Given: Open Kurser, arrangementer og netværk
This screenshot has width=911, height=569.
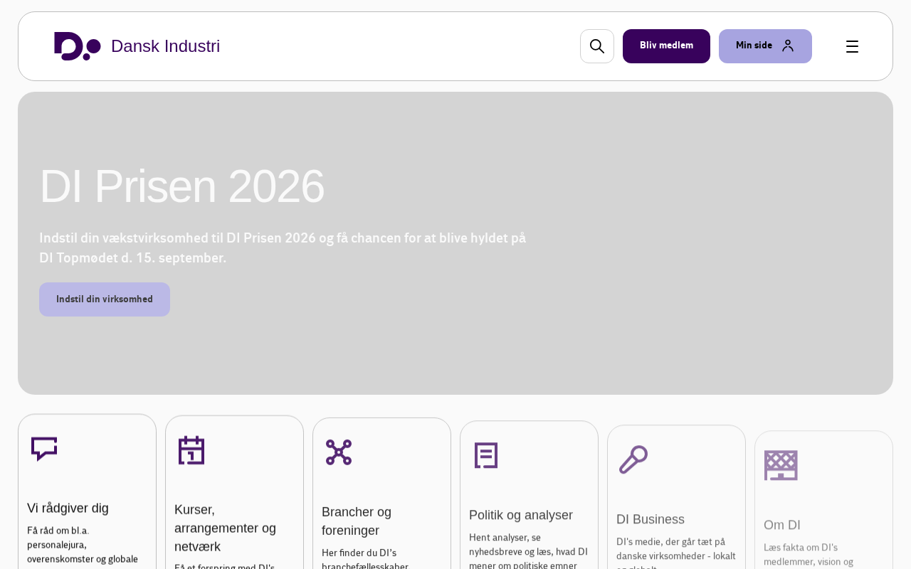Looking at the screenshot, I should 226,528.
